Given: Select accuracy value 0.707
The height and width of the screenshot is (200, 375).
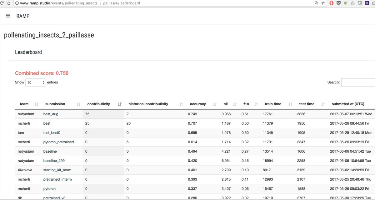Looking at the screenshot, I should tap(192, 124).
